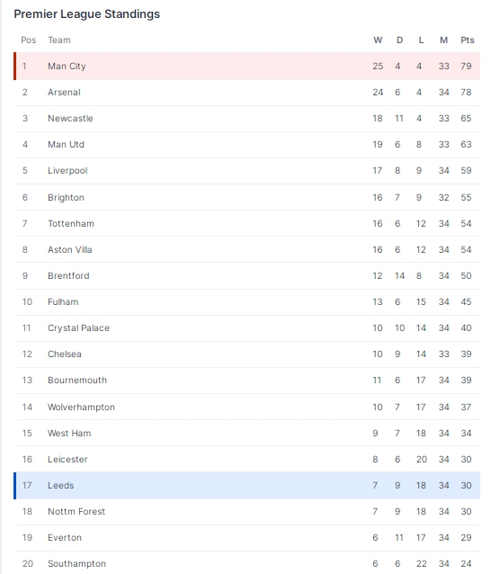This screenshot has height=574, width=491.
Task: Select Crystal Palace in the standings
Action: (x=78, y=328)
